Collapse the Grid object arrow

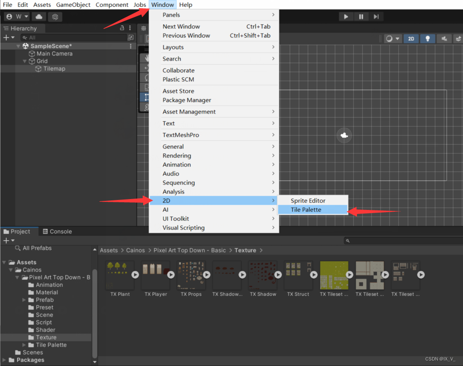click(24, 61)
